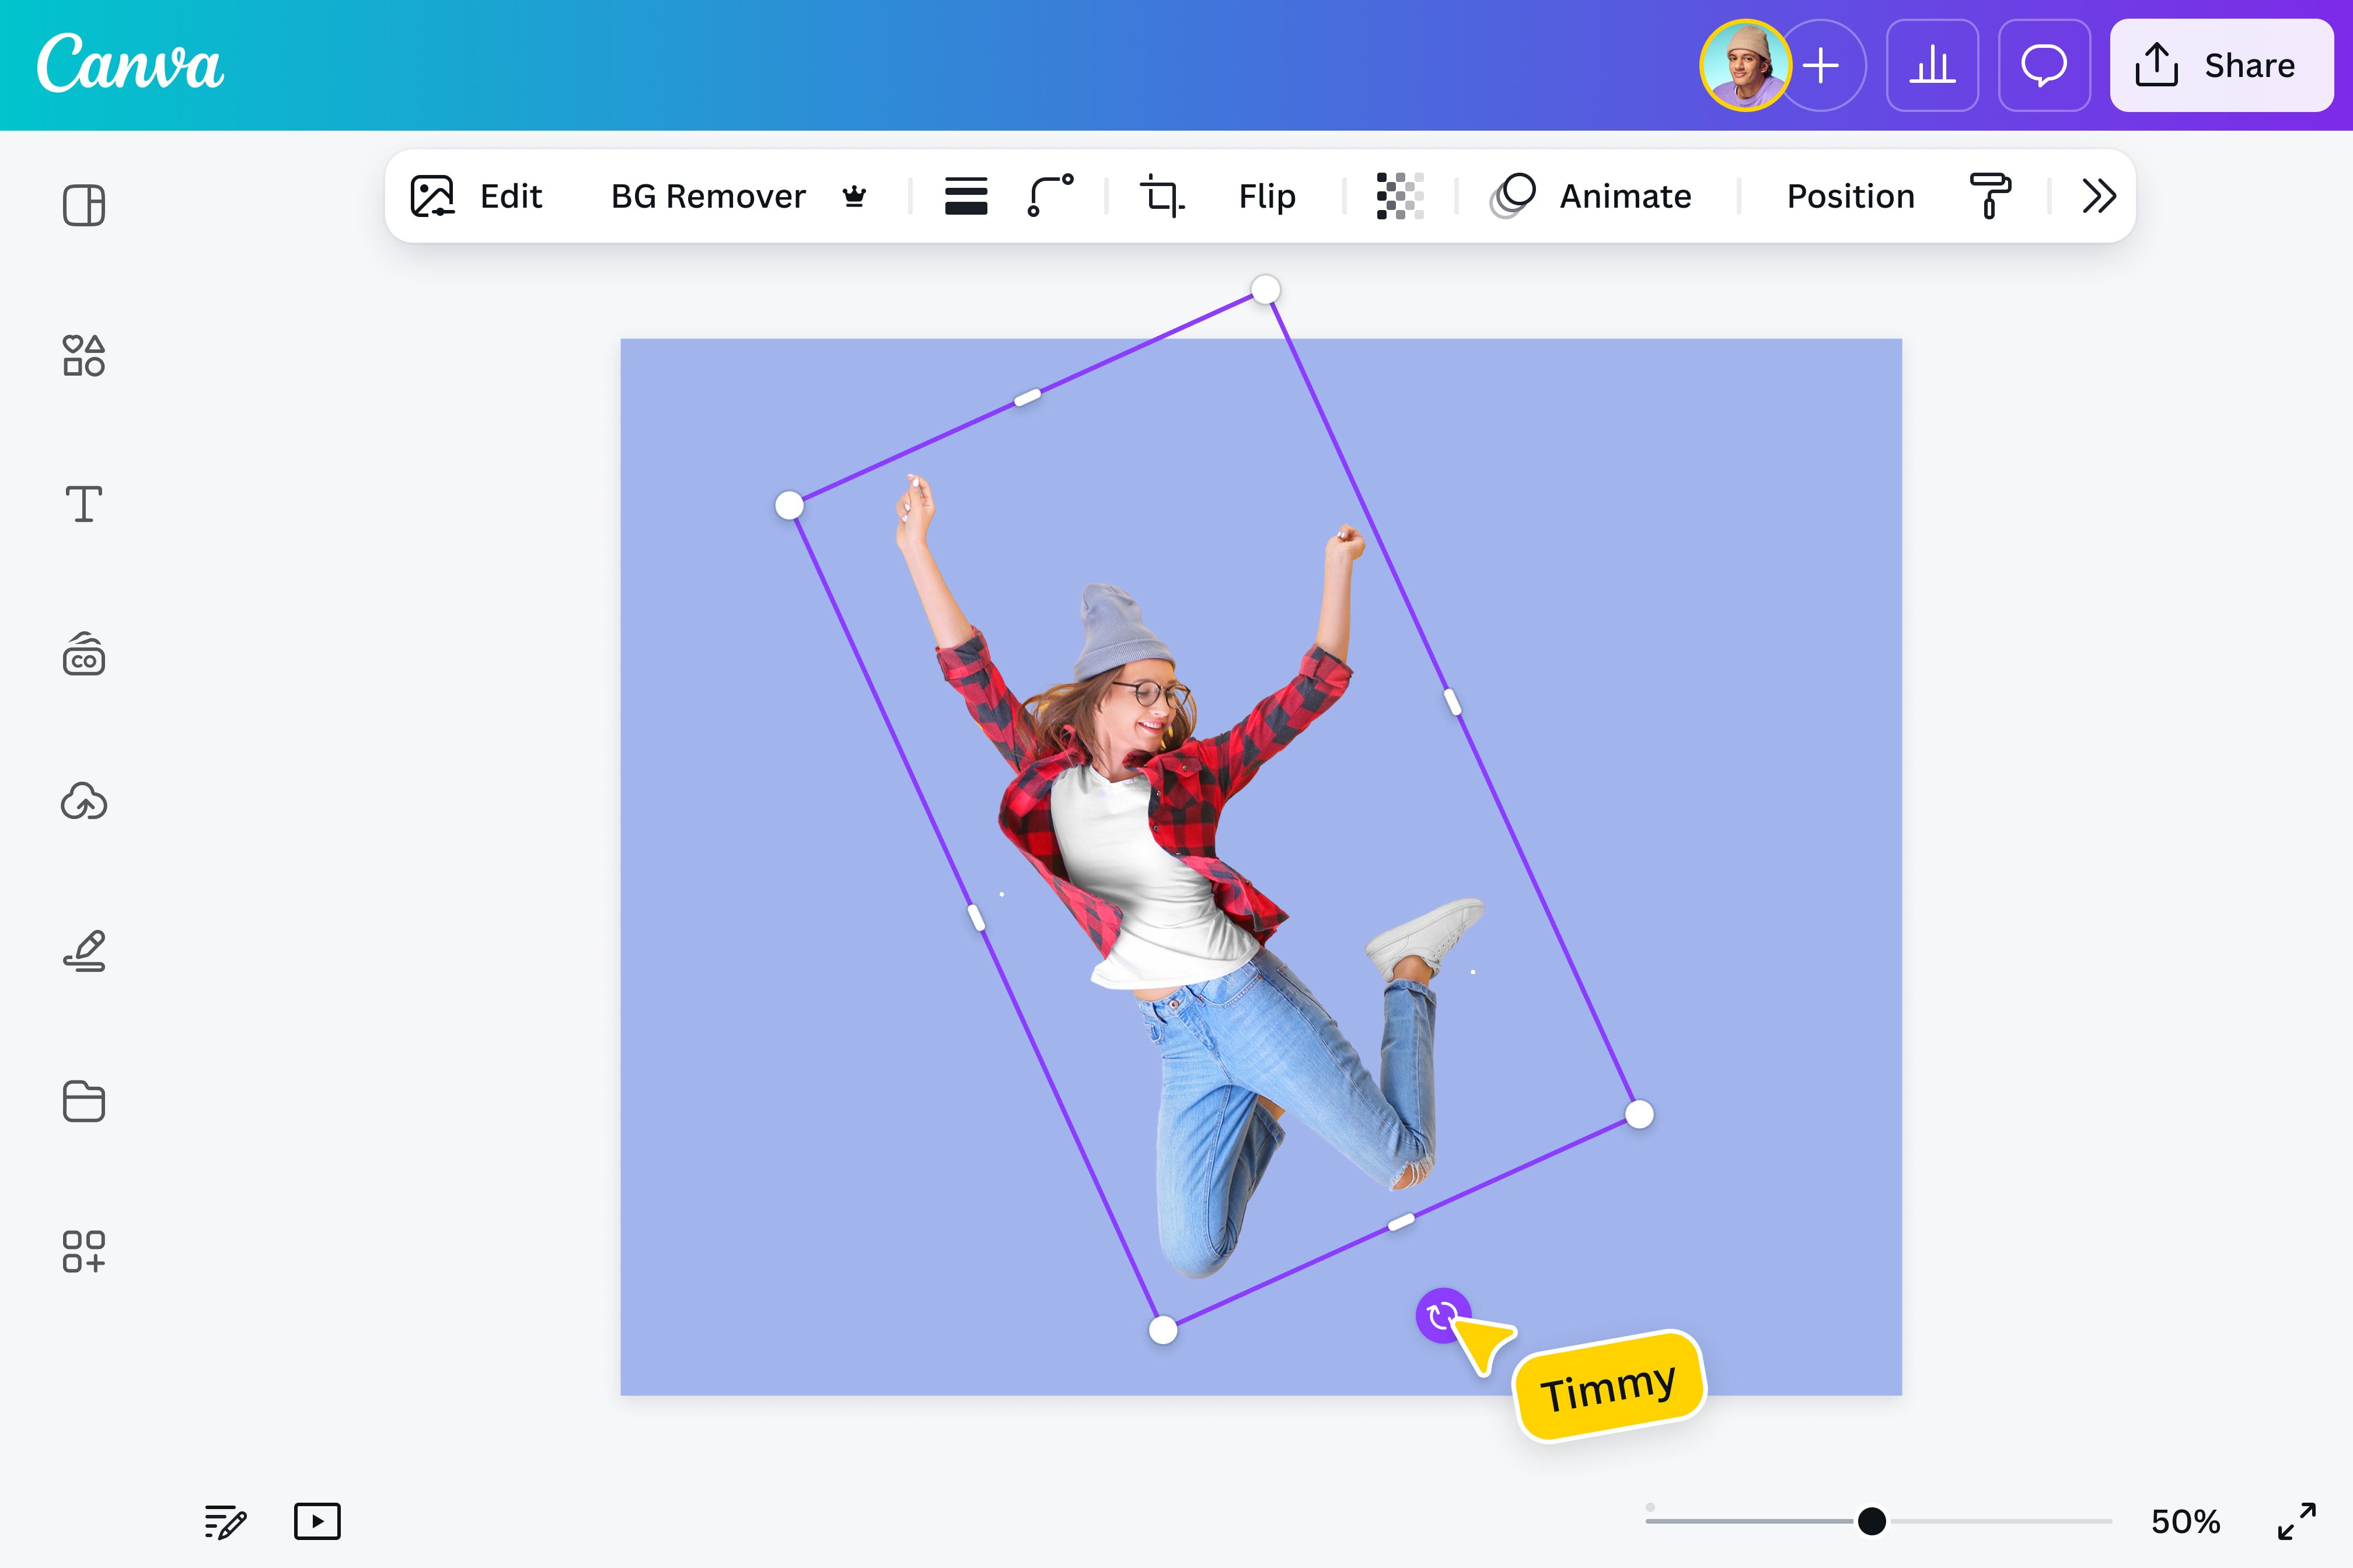2353x1568 pixels.
Task: Select the Text tool in the sidebar
Action: pos(84,503)
